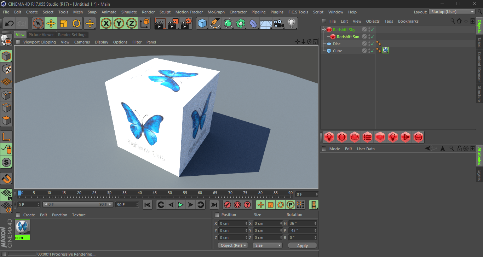The height and width of the screenshot is (257, 483).
Task: Toggle Y-axis lock button
Action: (119, 24)
